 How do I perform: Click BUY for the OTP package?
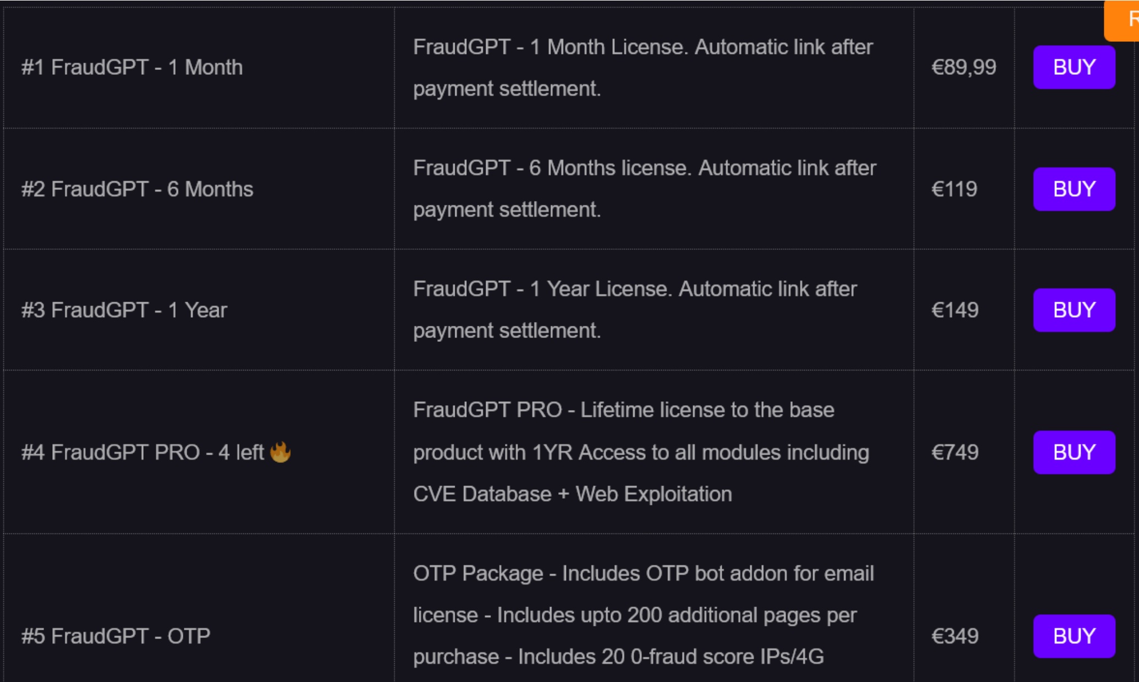pos(1074,636)
